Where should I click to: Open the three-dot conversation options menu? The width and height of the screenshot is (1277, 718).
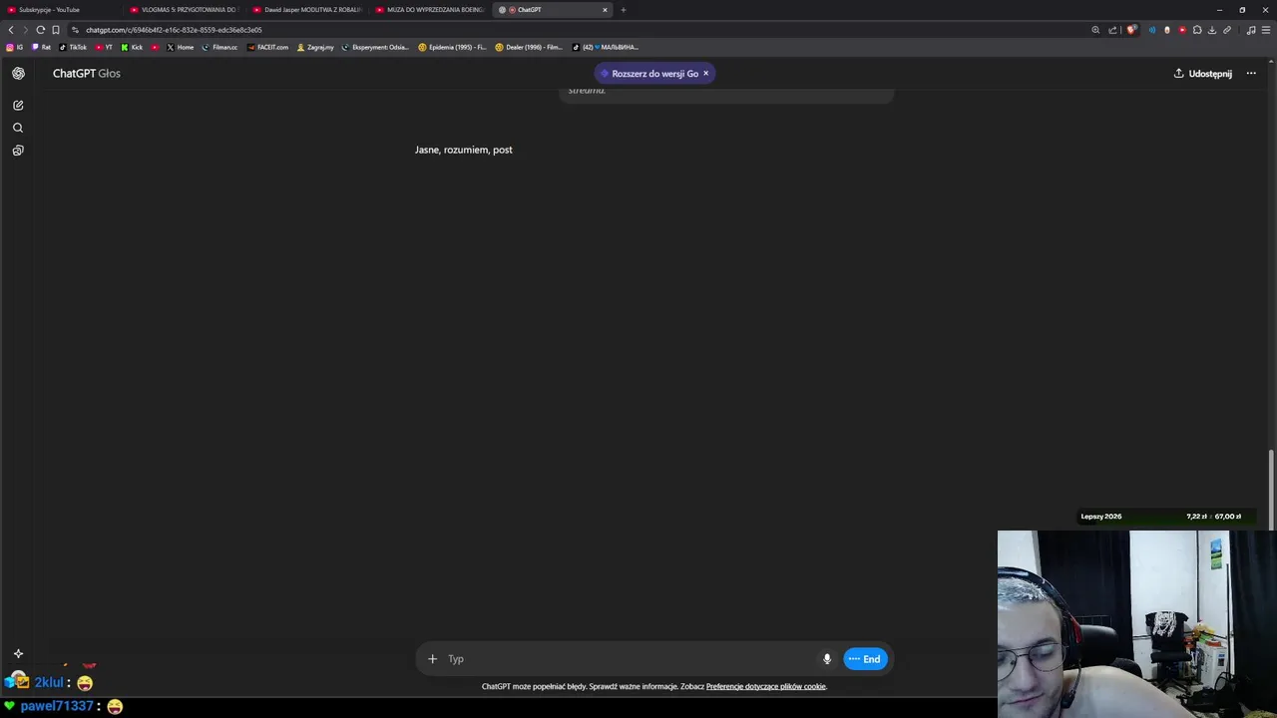1251,73
